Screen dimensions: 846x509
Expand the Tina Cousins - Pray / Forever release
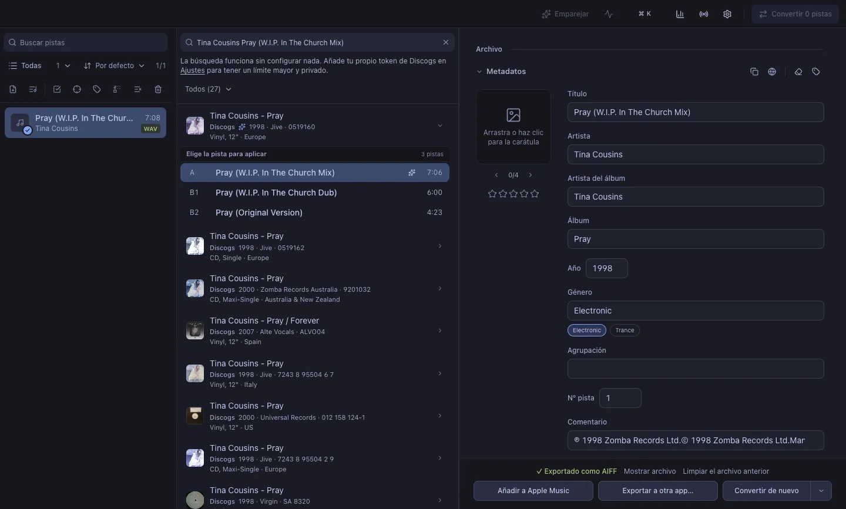pos(439,331)
